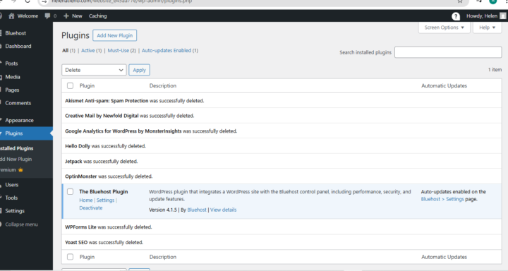Click the Yoast SEO deleted notice

104,242
